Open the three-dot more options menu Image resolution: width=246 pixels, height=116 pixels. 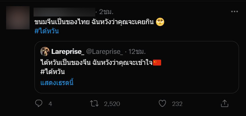point(234,12)
